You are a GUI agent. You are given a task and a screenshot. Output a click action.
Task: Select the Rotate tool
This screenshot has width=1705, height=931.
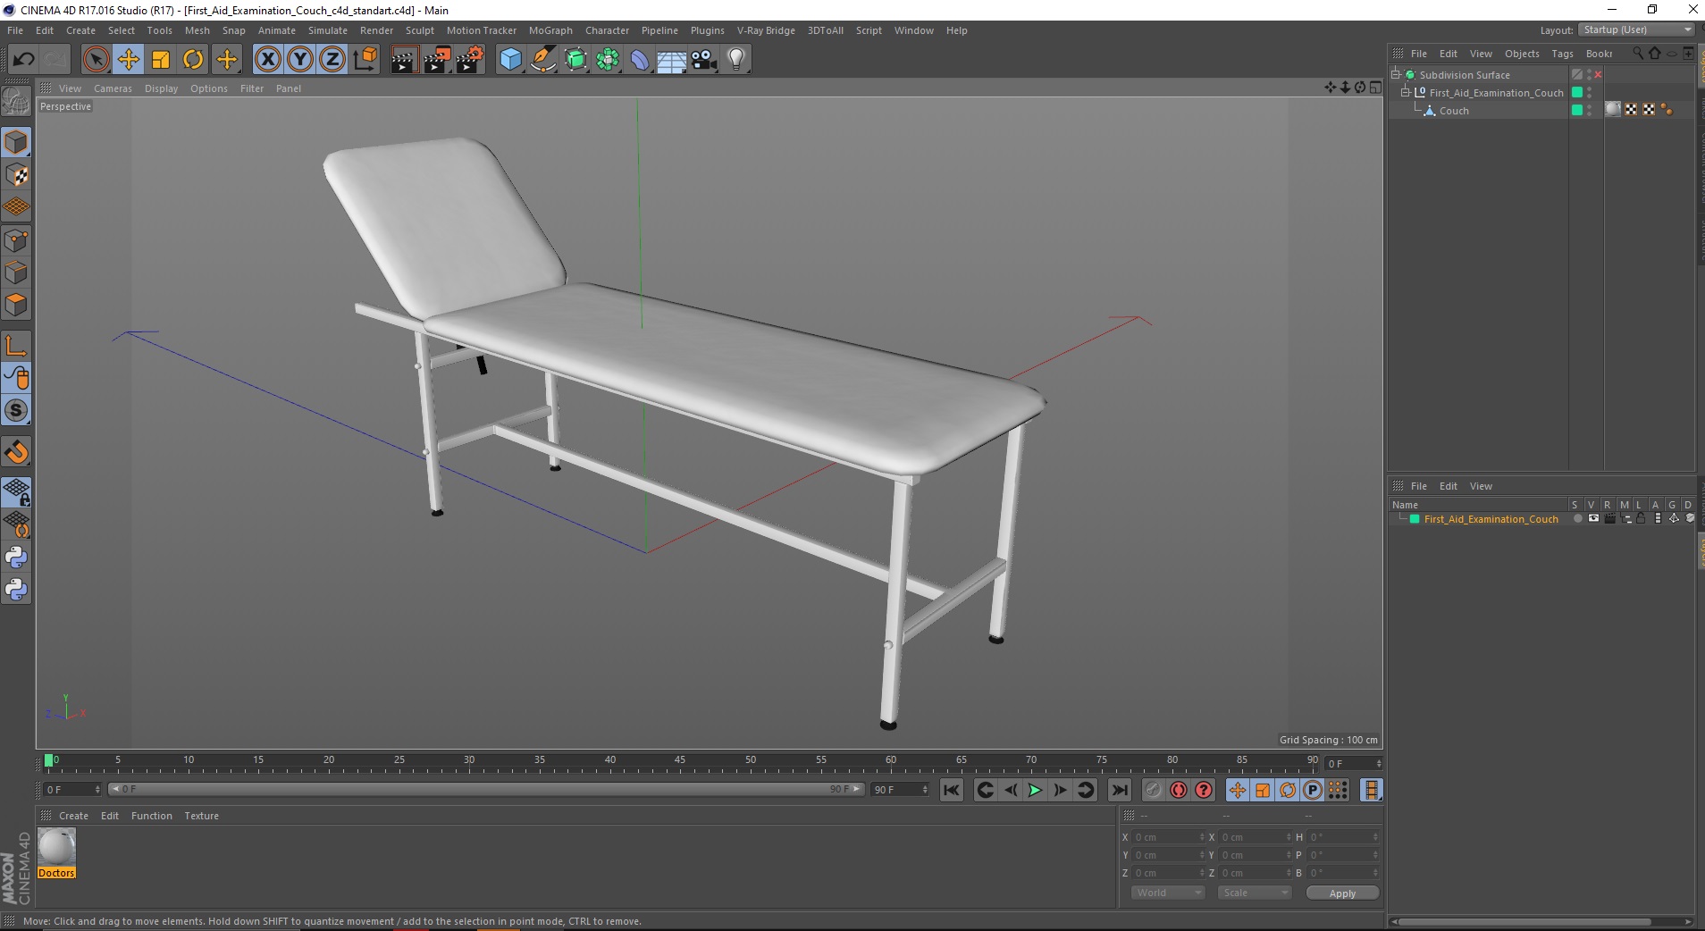pyautogui.click(x=193, y=60)
